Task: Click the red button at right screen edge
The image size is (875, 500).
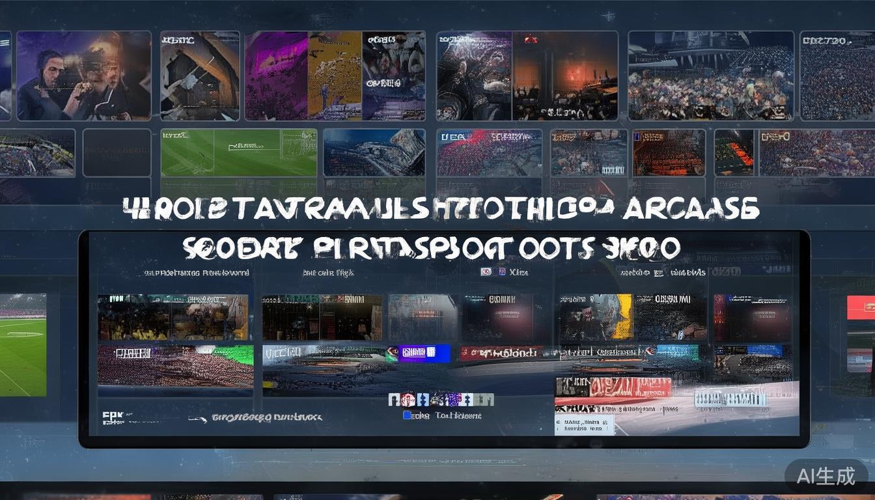Action: pos(860,307)
